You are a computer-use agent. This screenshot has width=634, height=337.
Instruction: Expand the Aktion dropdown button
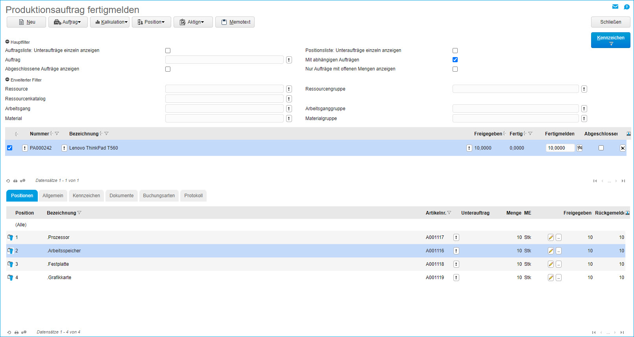(193, 22)
